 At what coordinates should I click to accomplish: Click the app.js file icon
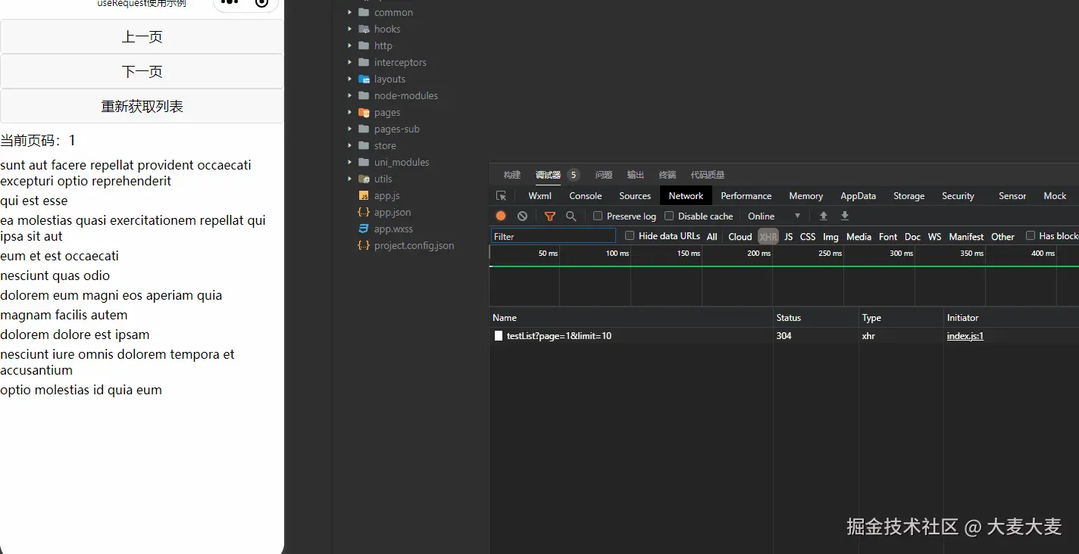[x=364, y=195]
